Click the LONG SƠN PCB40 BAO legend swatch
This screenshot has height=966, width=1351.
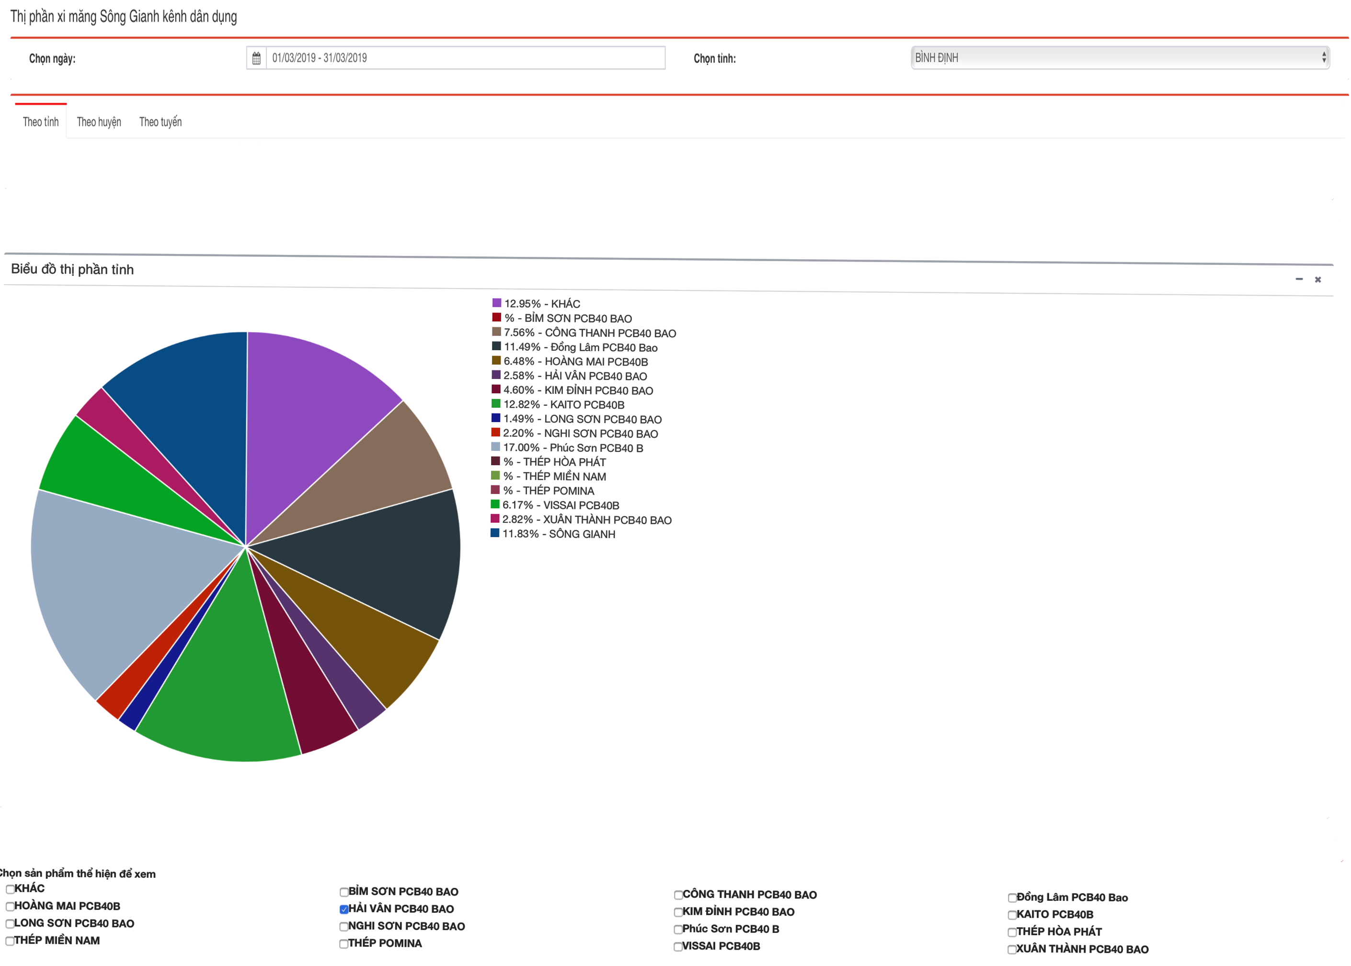(495, 417)
